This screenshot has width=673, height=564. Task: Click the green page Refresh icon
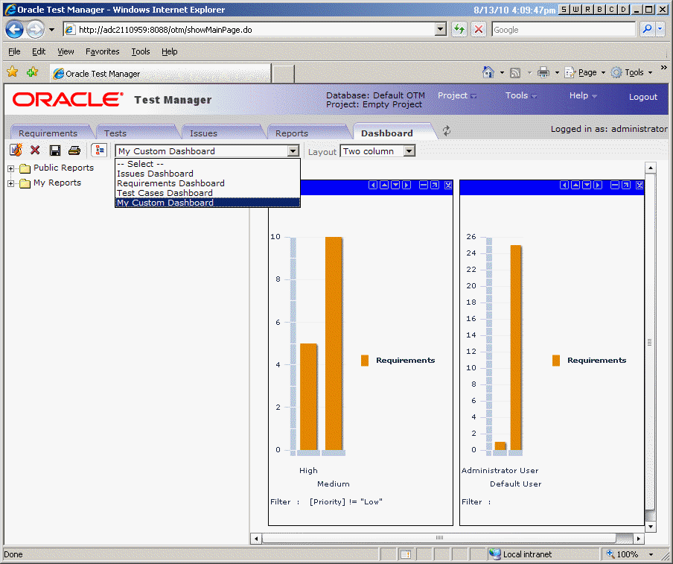pos(459,30)
